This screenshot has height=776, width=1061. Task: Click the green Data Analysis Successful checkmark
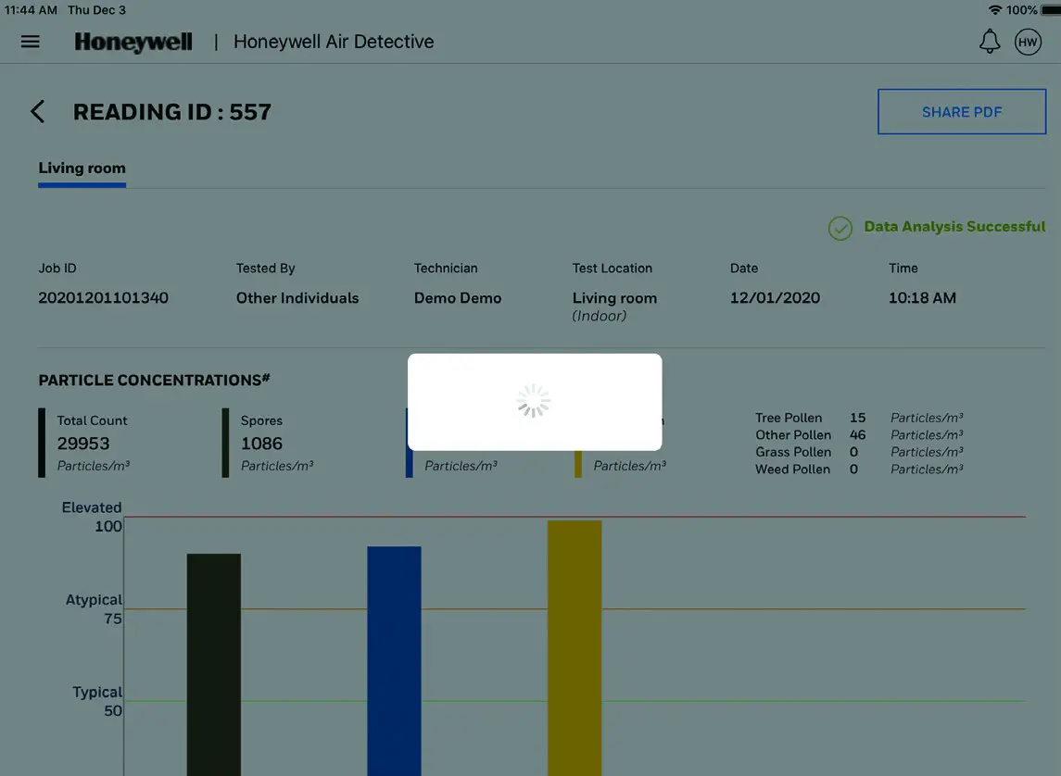click(840, 227)
